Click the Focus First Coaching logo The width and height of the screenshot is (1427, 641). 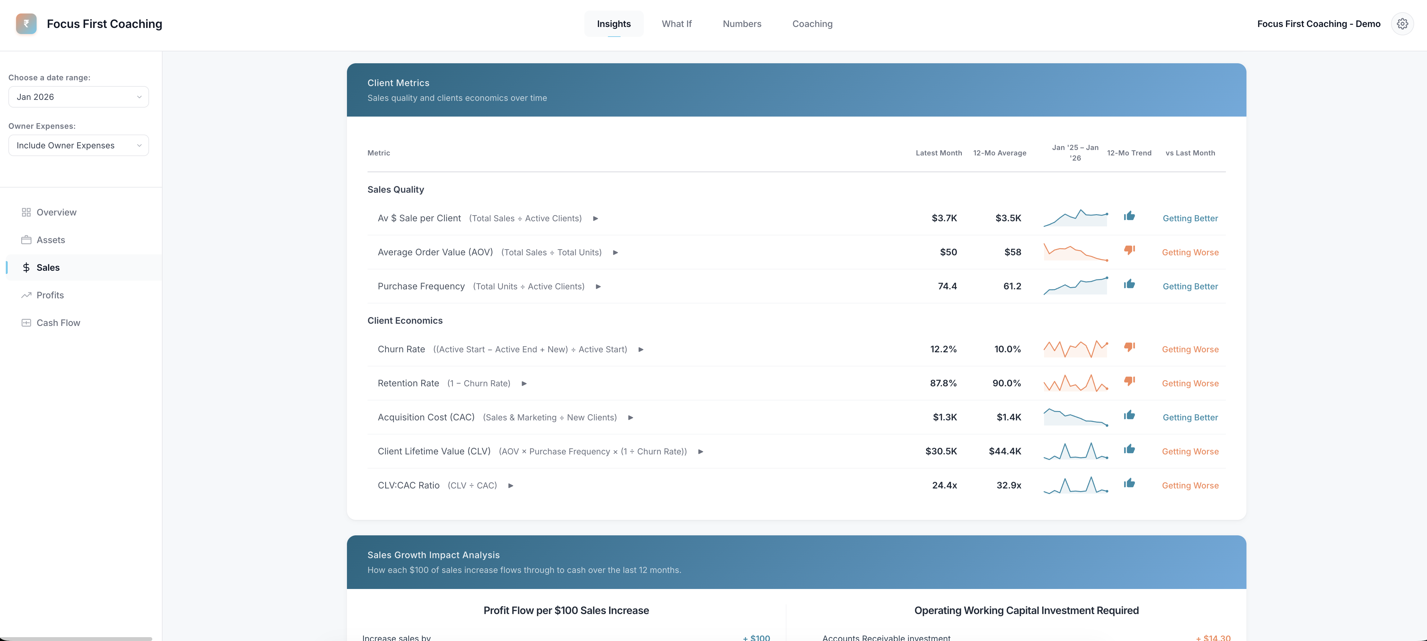[26, 23]
